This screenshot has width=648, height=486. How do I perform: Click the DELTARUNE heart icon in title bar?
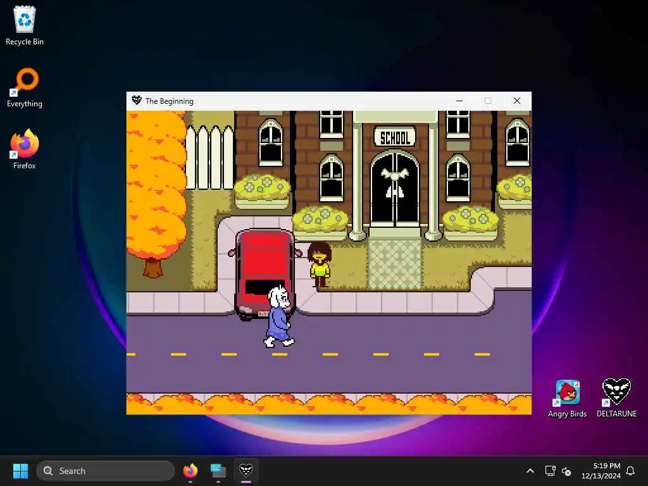pyautogui.click(x=137, y=101)
